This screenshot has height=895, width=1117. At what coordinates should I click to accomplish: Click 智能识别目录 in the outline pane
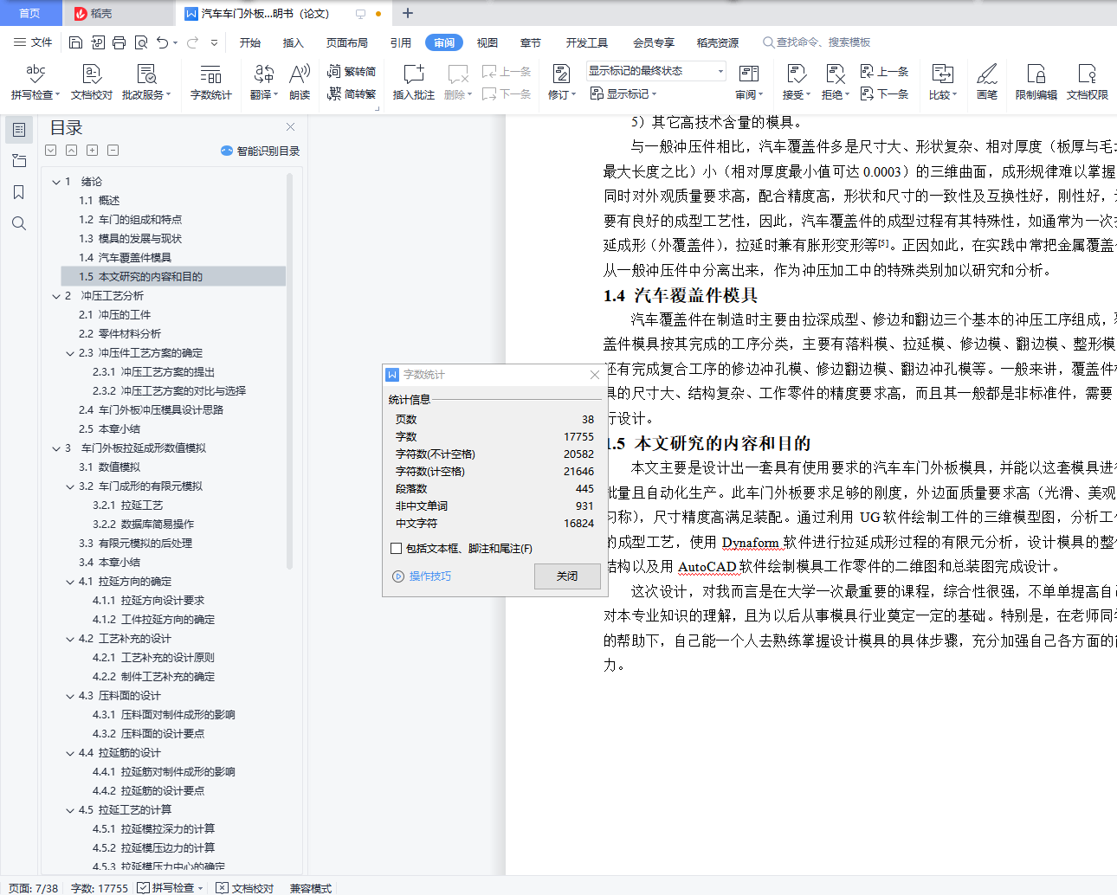(x=261, y=151)
